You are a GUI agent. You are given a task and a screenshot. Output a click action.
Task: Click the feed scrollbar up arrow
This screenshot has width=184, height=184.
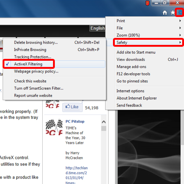point(104,122)
